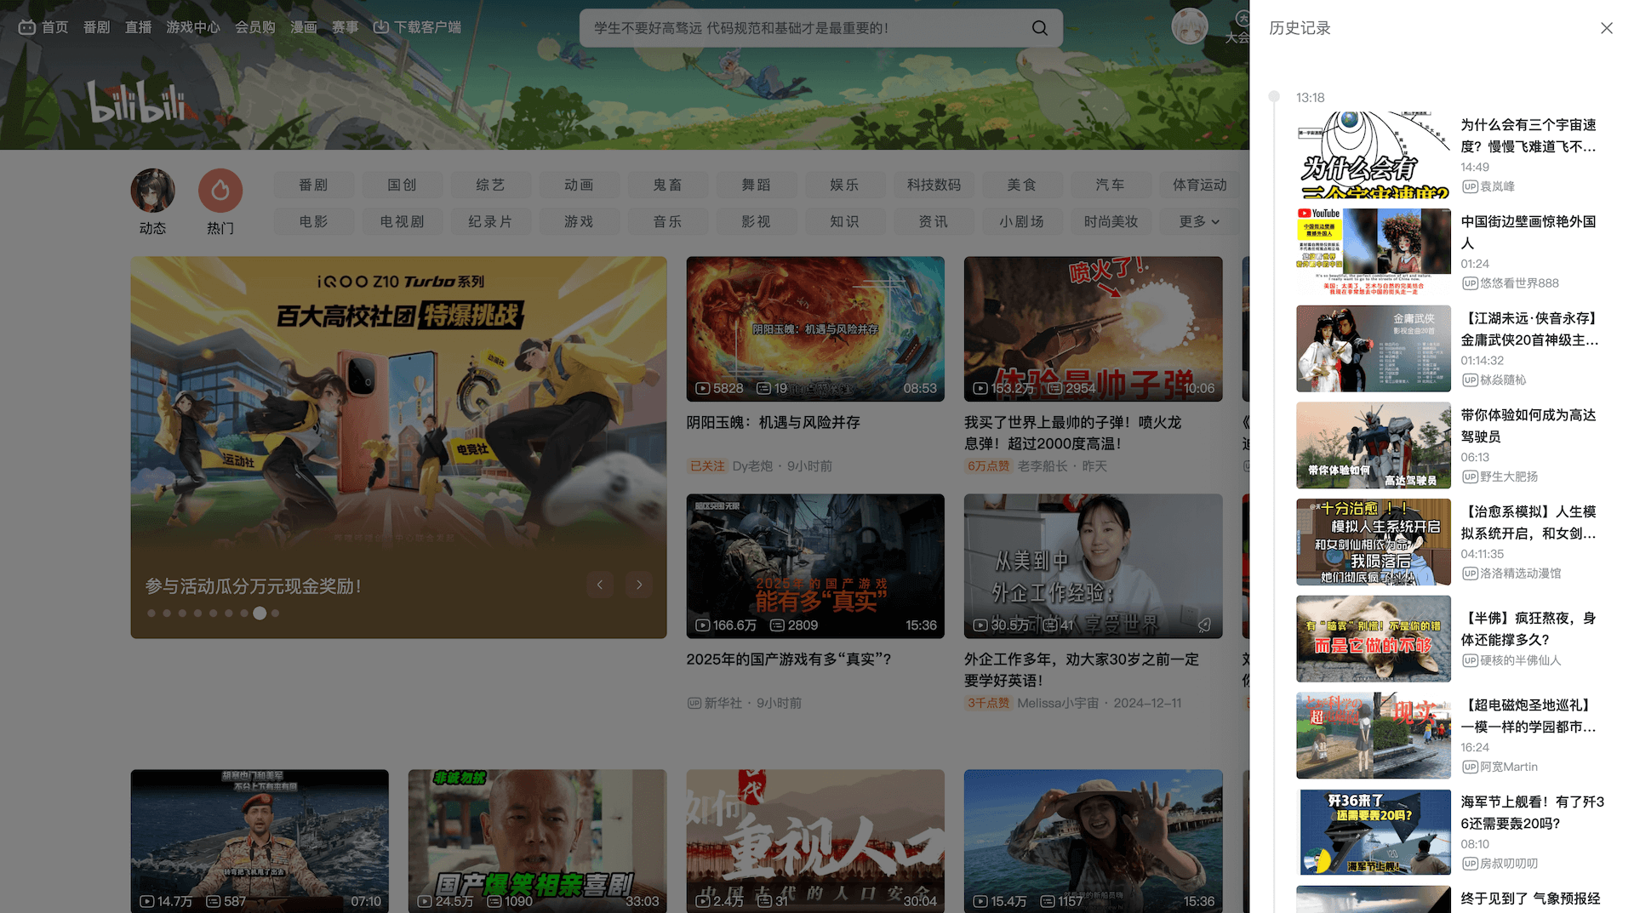Click the 下载客户端 download icon
Image resolution: width=1634 pixels, height=913 pixels.
[381, 27]
